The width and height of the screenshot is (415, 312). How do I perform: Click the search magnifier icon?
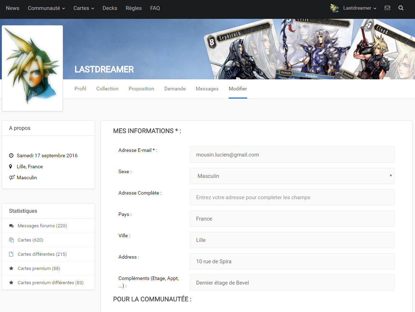pyautogui.click(x=401, y=8)
